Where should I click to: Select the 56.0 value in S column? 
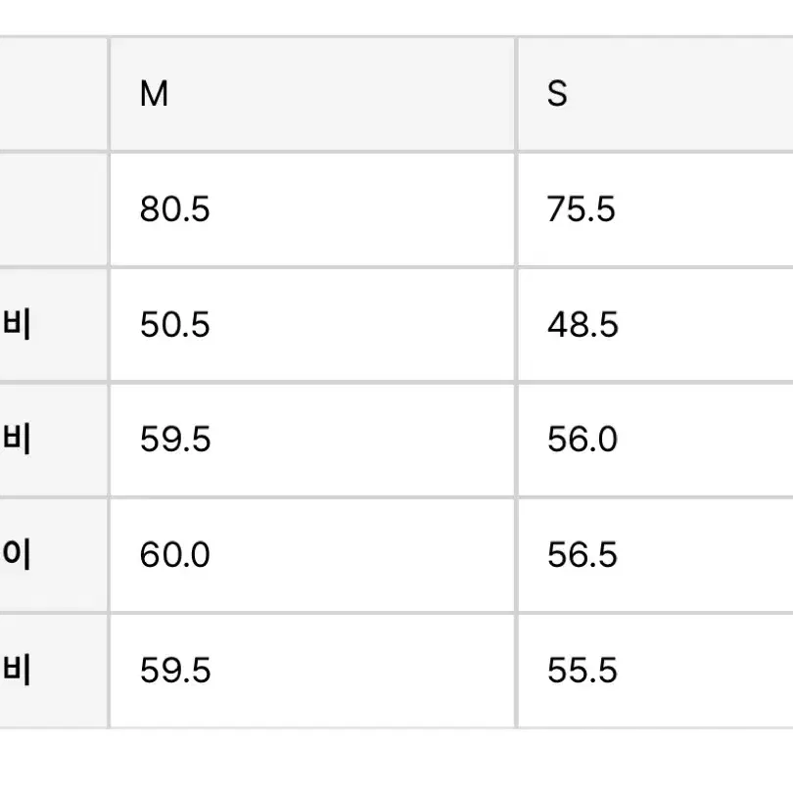(x=583, y=439)
